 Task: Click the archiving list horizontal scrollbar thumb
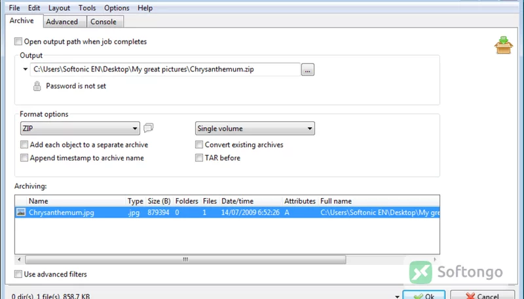point(185,260)
